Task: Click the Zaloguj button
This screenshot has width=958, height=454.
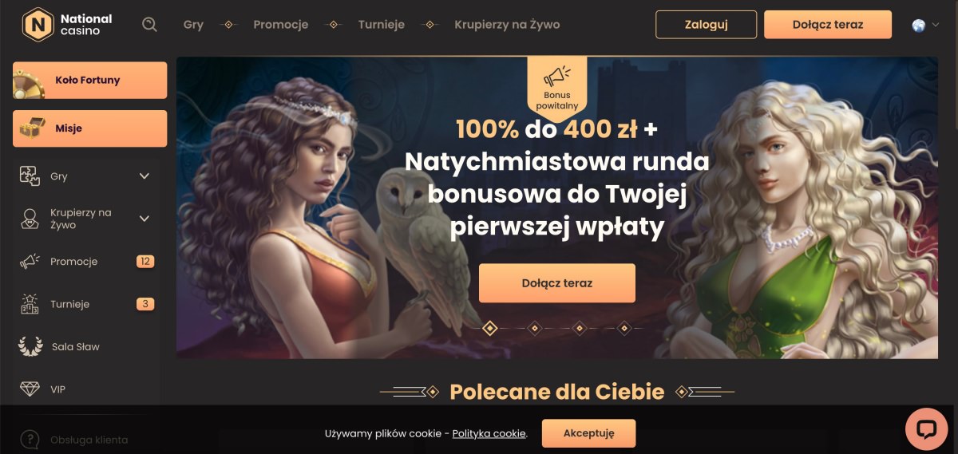Action: 707,25
